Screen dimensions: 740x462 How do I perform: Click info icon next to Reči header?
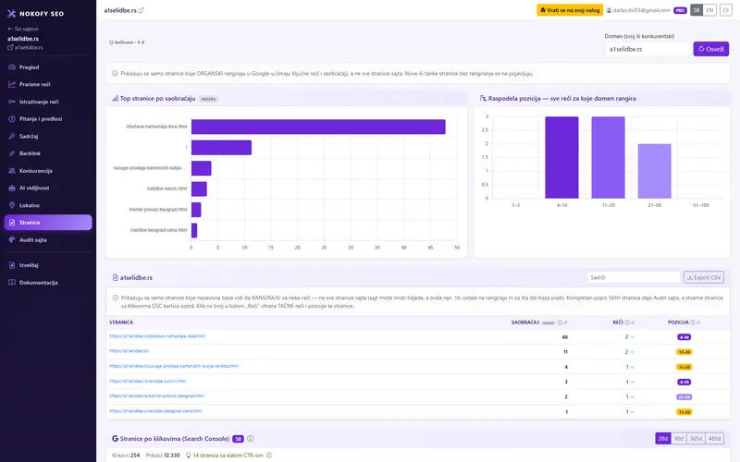coord(627,322)
